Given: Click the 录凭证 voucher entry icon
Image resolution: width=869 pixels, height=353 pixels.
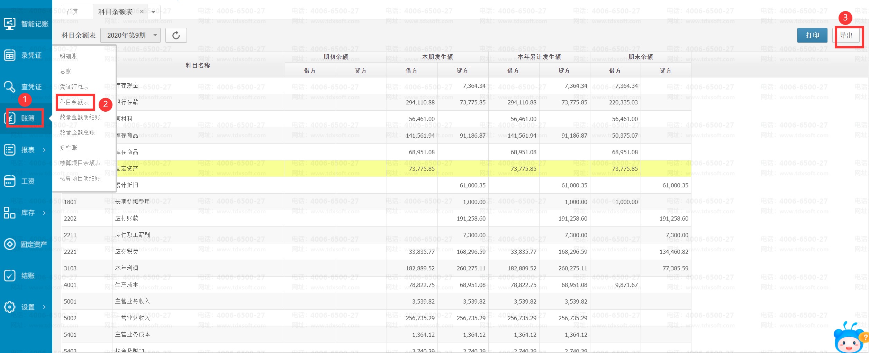Looking at the screenshot, I should click(10, 55).
